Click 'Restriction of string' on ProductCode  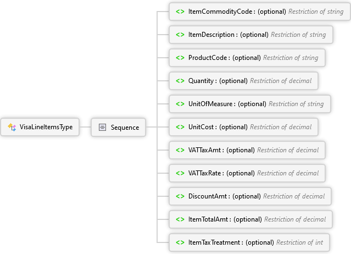pos(291,58)
